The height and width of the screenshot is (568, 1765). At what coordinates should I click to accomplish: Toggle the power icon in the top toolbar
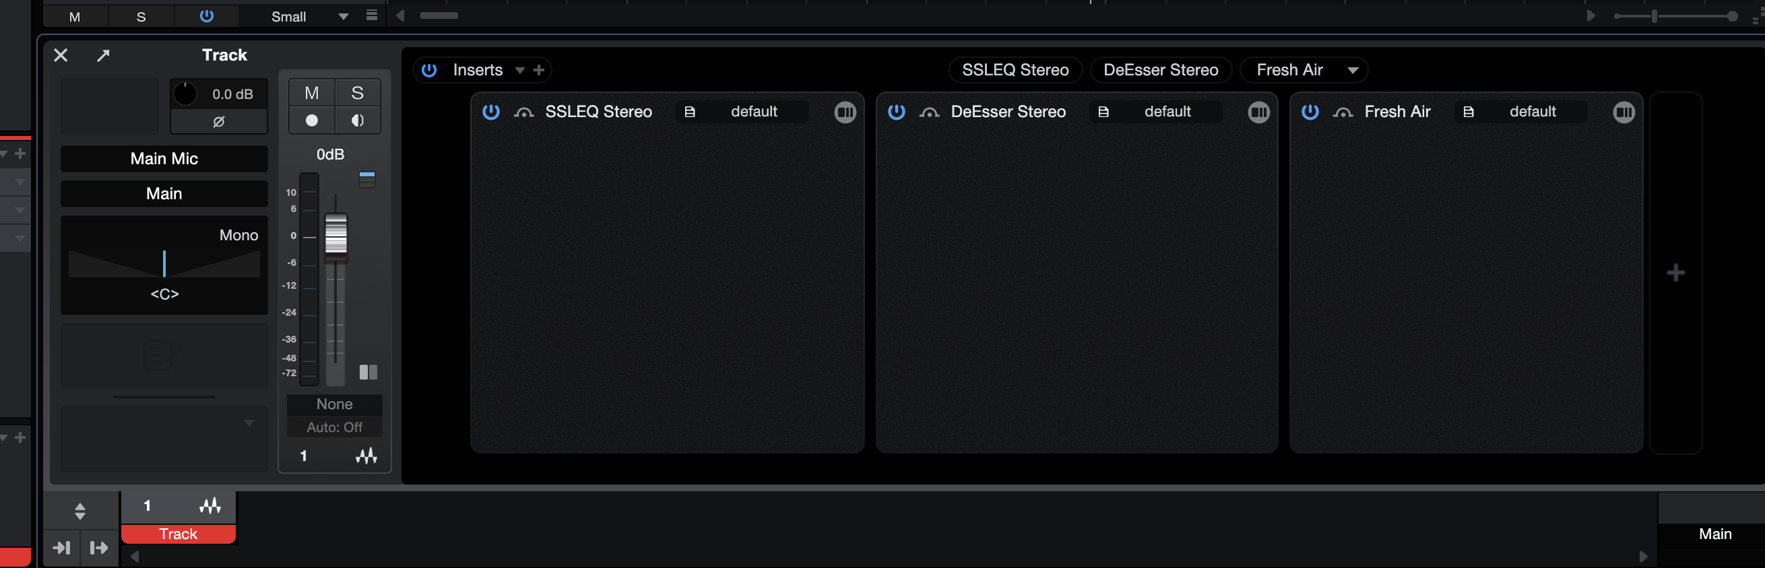tap(206, 15)
